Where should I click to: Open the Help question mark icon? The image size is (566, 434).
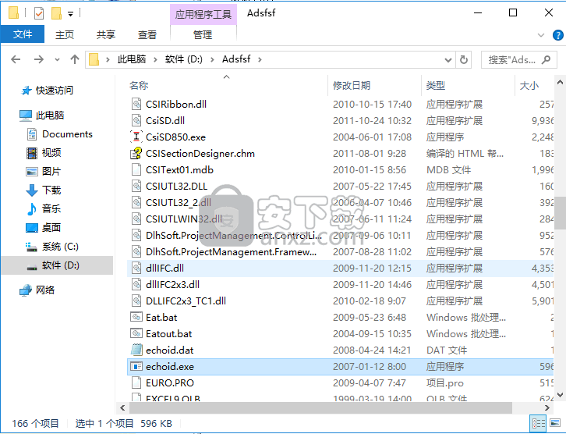click(557, 35)
